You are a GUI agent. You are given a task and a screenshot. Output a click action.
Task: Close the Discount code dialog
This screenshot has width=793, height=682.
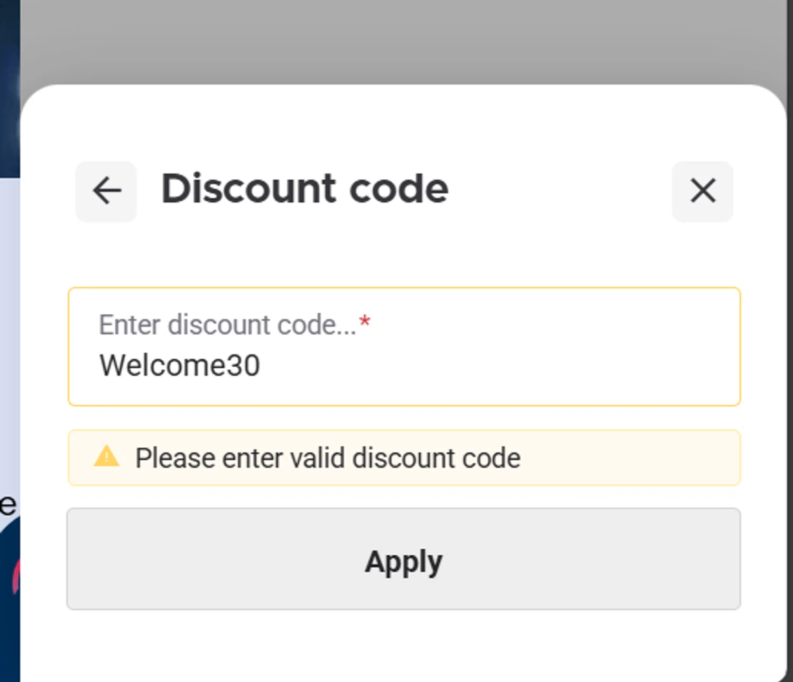pos(703,191)
